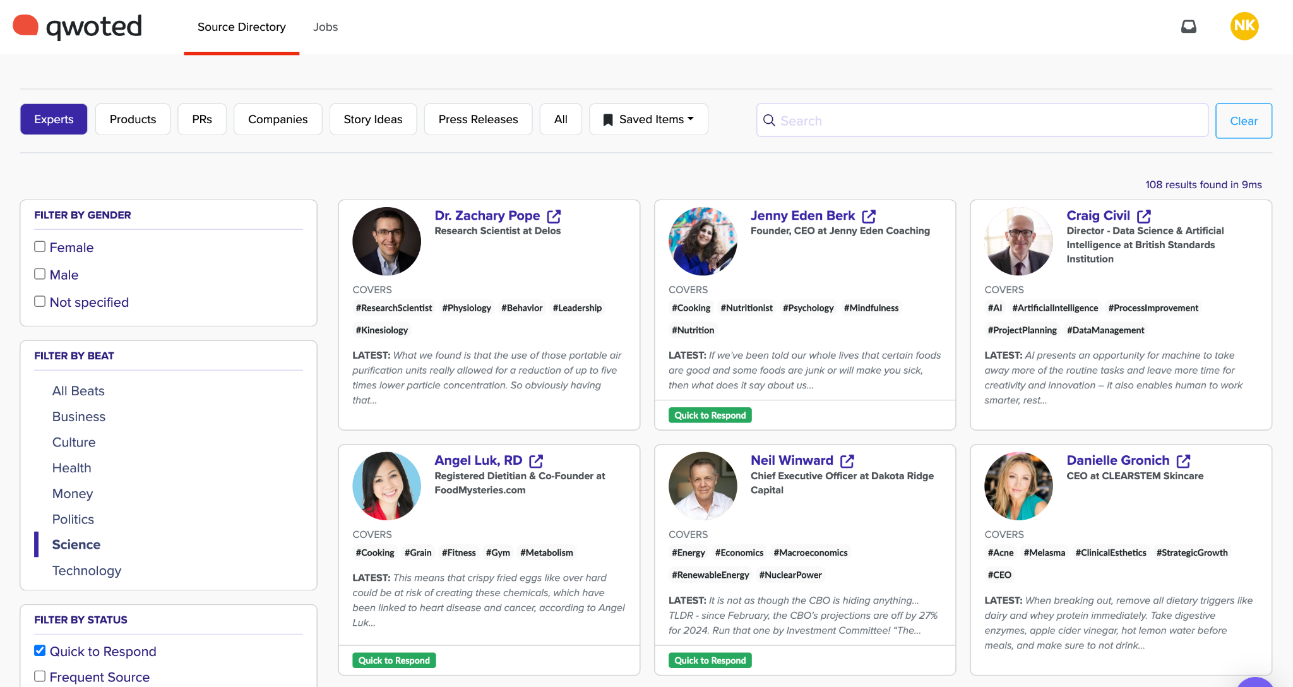Open Dr. Zachary Pope profile name

point(487,215)
